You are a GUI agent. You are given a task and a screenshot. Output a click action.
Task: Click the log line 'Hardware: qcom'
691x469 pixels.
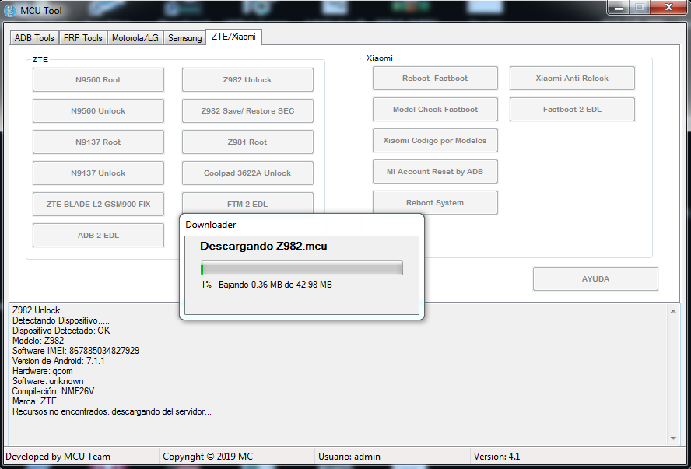coord(42,371)
